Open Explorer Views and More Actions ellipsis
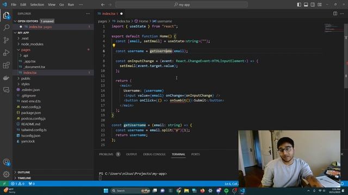 click(x=88, y=14)
